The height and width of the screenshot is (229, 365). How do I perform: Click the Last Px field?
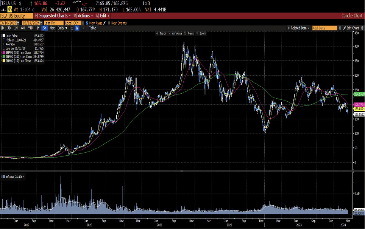coord(53,23)
